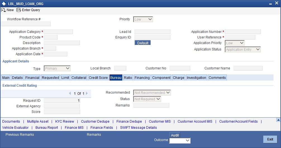This screenshot has height=148, width=281.
Task: Switch to the Main tab
Action: coord(6,77)
